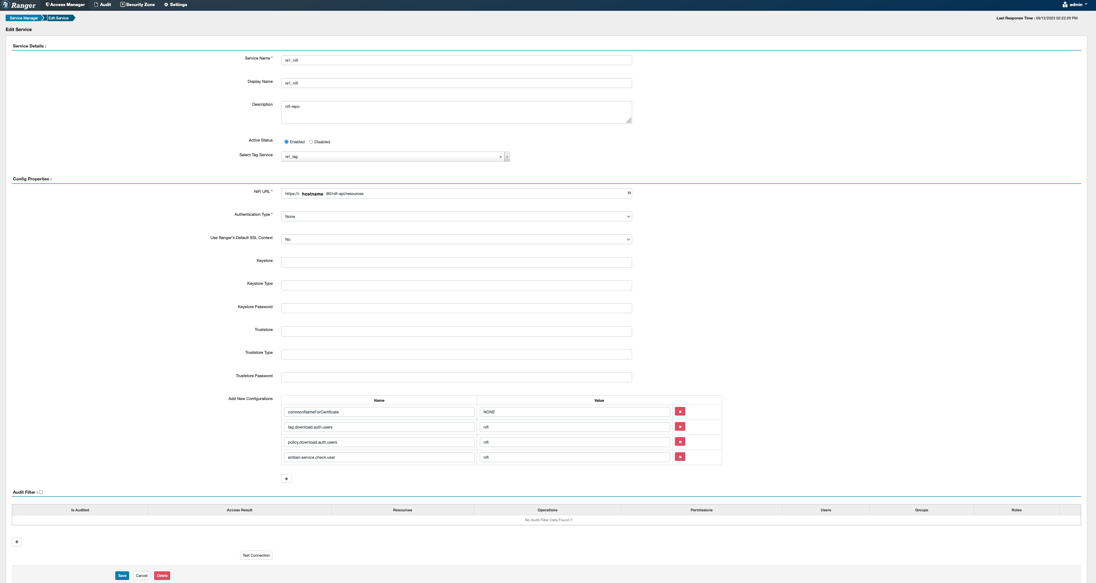The image size is (1096, 583).
Task: Select the Enabled radio button
Action: coord(286,142)
